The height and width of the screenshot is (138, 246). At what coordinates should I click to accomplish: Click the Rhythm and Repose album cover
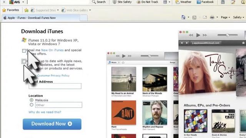coord(155,113)
